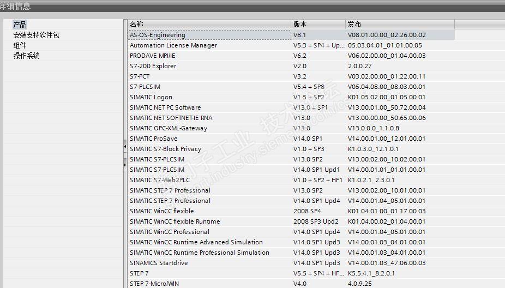Select WinCC Runtime Advanced Simulation row
The height and width of the screenshot is (288, 505).
291,242
